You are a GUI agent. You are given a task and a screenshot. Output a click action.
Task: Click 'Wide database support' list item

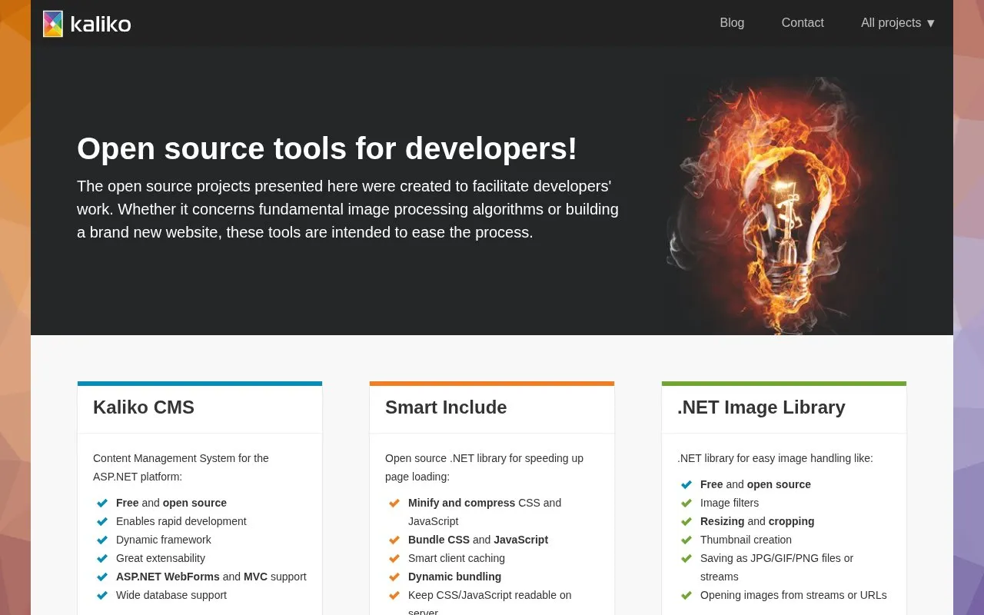pos(171,595)
